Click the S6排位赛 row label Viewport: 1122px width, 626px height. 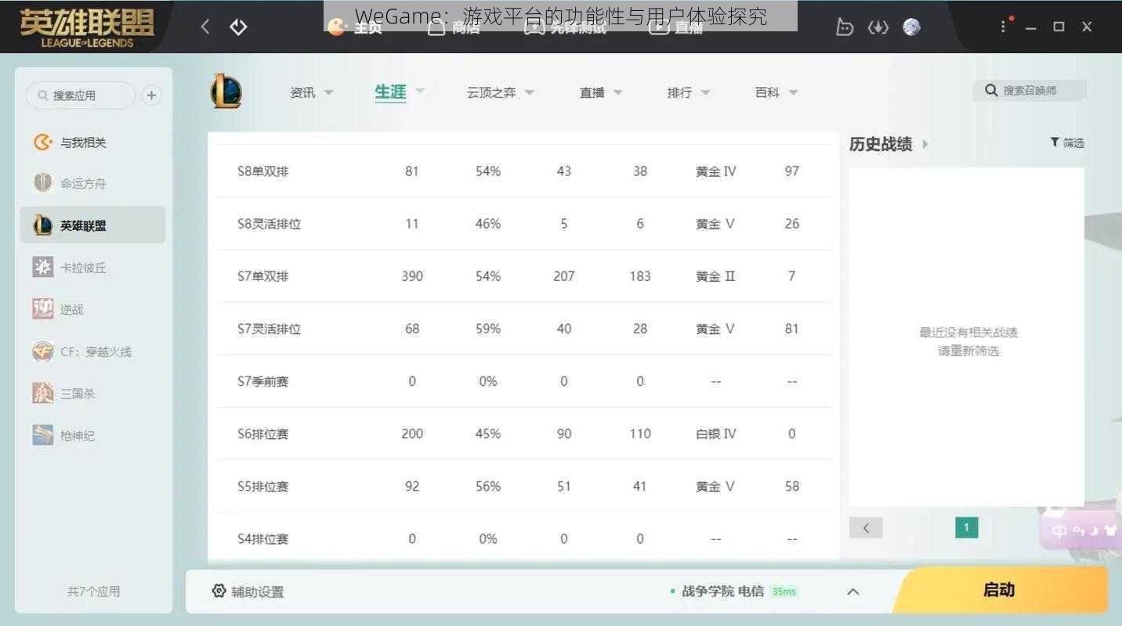click(262, 434)
